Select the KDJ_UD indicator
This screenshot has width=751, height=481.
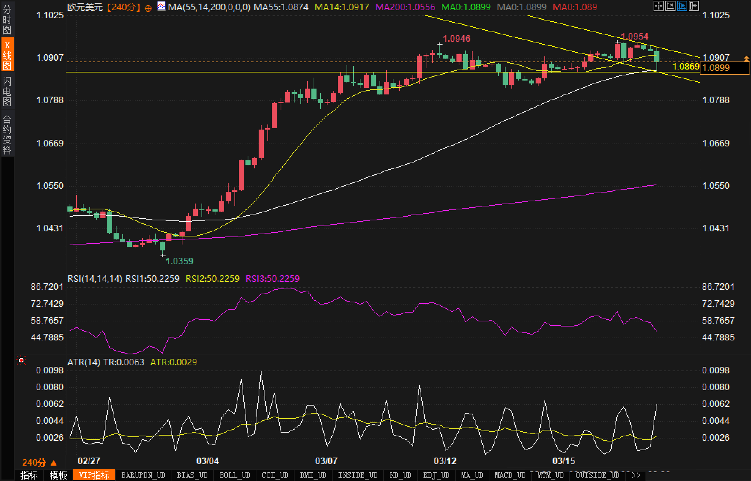[x=436, y=476]
